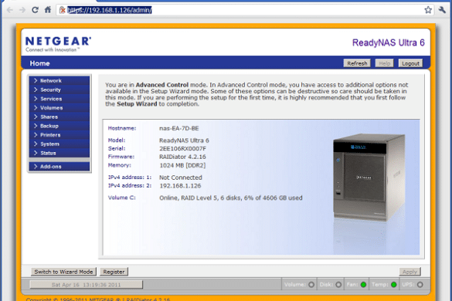This screenshot has height=301, width=452.
Task: Click the Refresh button
Action: click(357, 63)
